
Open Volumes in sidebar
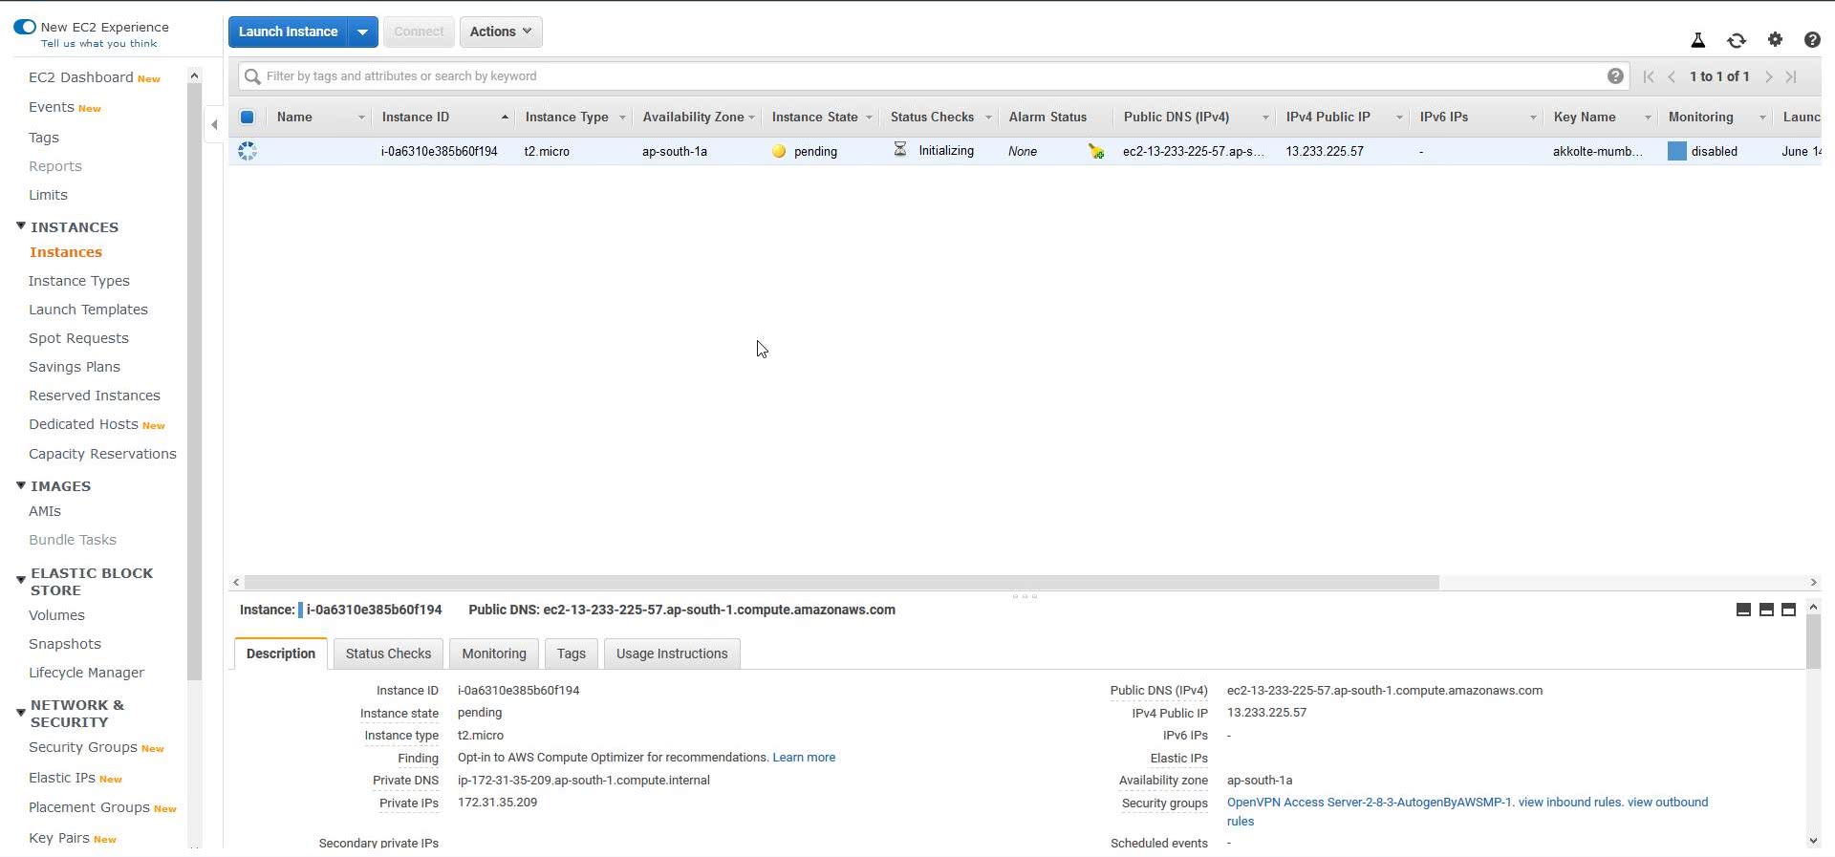[x=56, y=615]
